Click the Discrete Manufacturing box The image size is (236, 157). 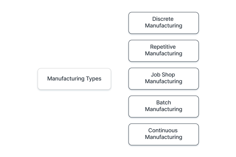click(164, 23)
